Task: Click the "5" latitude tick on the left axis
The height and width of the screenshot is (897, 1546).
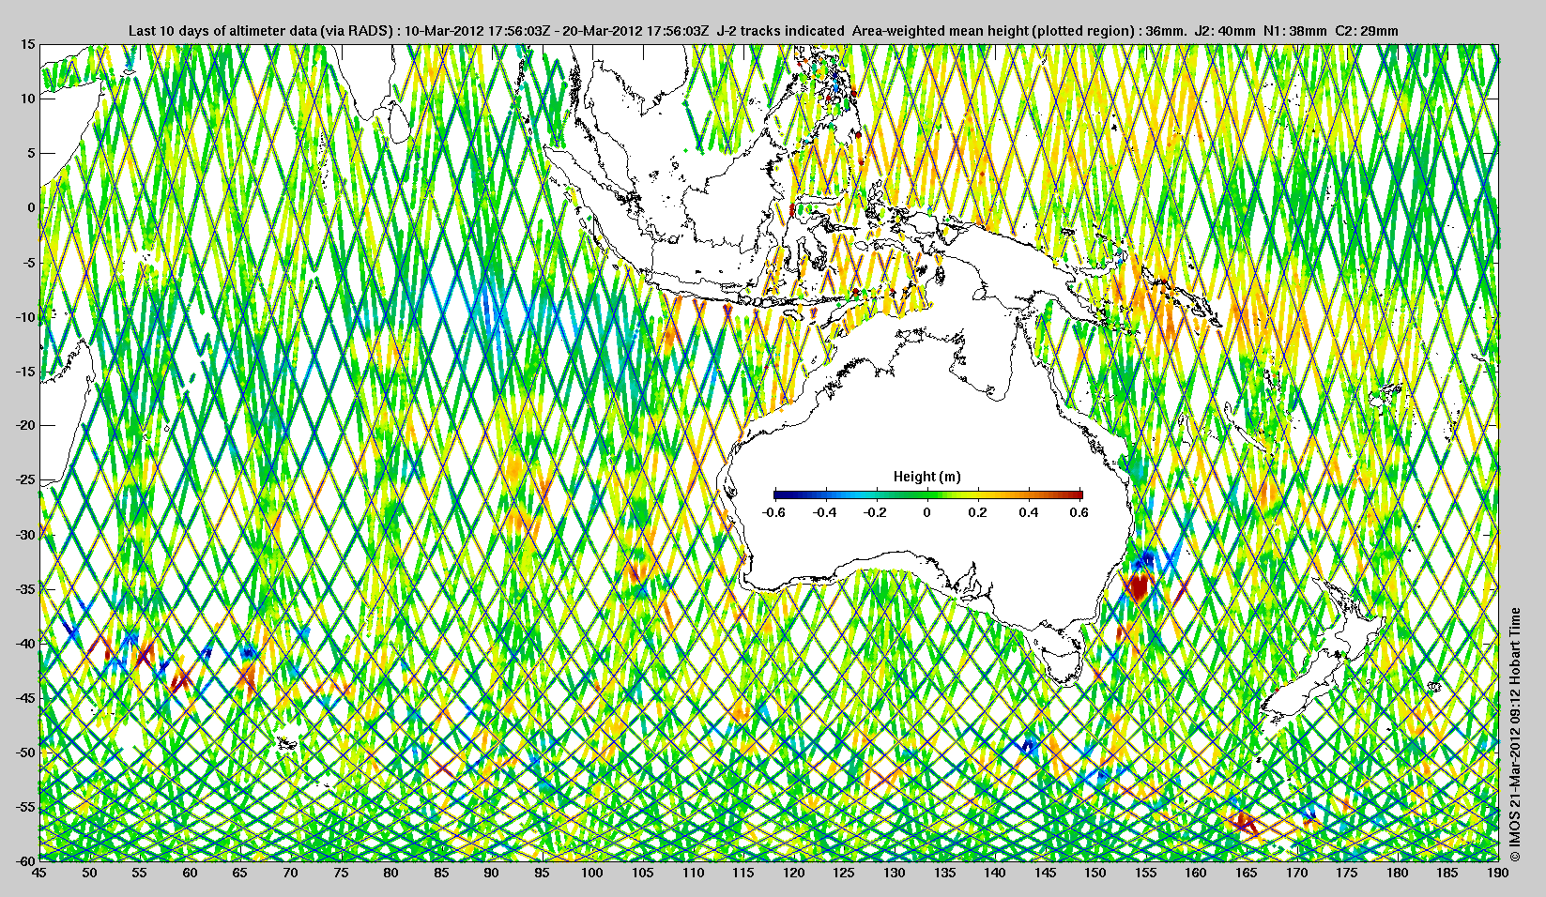Action: (32, 153)
